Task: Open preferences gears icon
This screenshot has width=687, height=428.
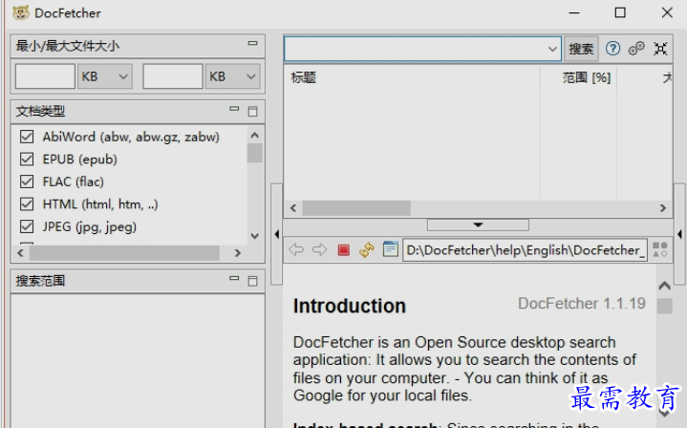Action: pyautogui.click(x=636, y=48)
